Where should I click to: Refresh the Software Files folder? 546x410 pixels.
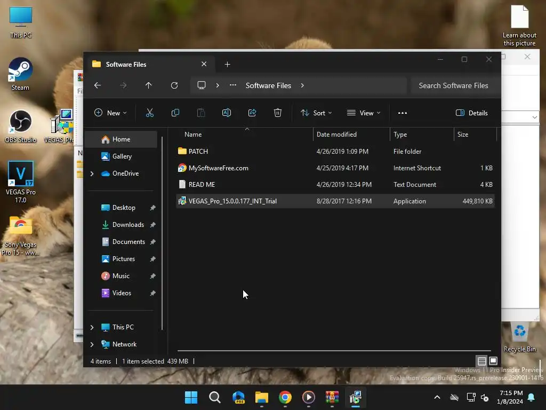tap(174, 85)
